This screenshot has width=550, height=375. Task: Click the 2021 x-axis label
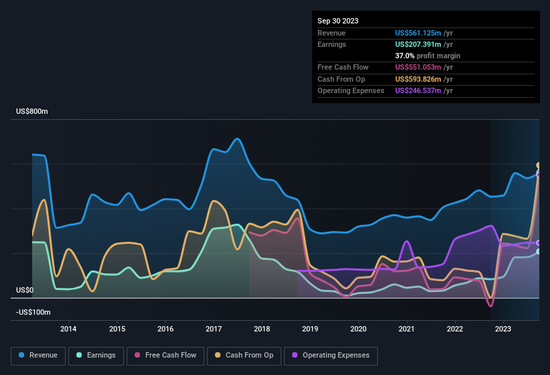coord(407,329)
